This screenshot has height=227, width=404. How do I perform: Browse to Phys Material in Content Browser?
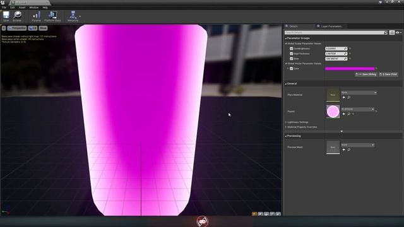click(349, 97)
